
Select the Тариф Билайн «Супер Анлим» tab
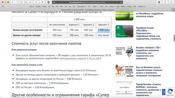tap(87, 10)
